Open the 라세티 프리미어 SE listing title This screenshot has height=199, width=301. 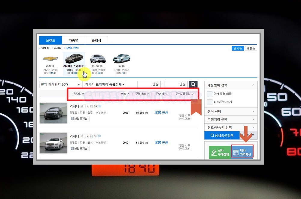pos(84,136)
